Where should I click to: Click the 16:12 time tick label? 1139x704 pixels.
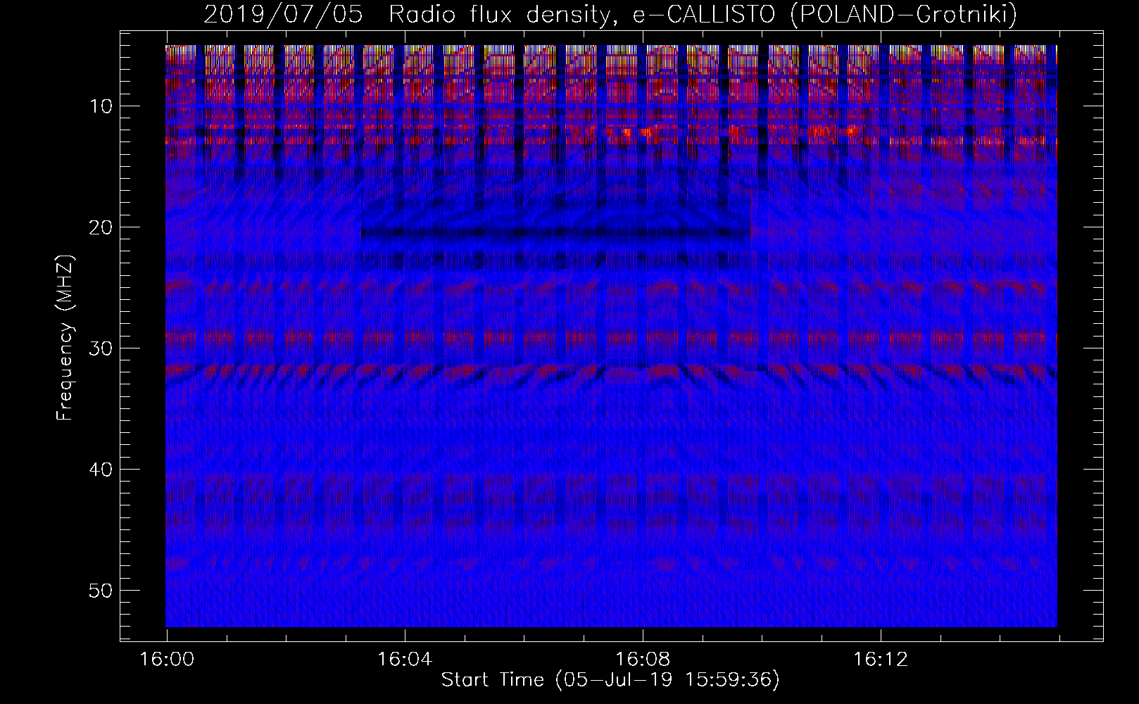(881, 659)
